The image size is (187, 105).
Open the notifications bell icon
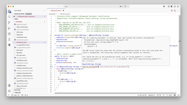tap(178, 95)
